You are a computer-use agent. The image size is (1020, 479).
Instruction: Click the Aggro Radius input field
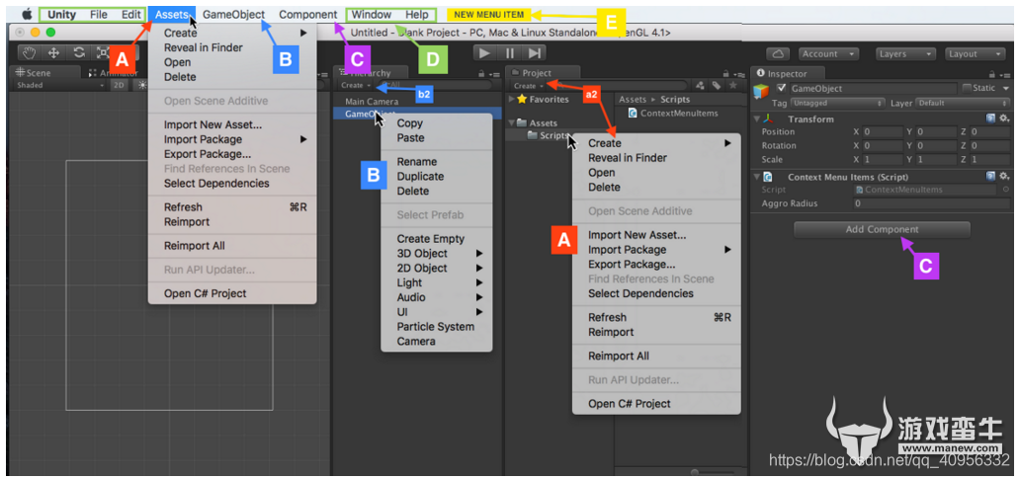point(931,203)
